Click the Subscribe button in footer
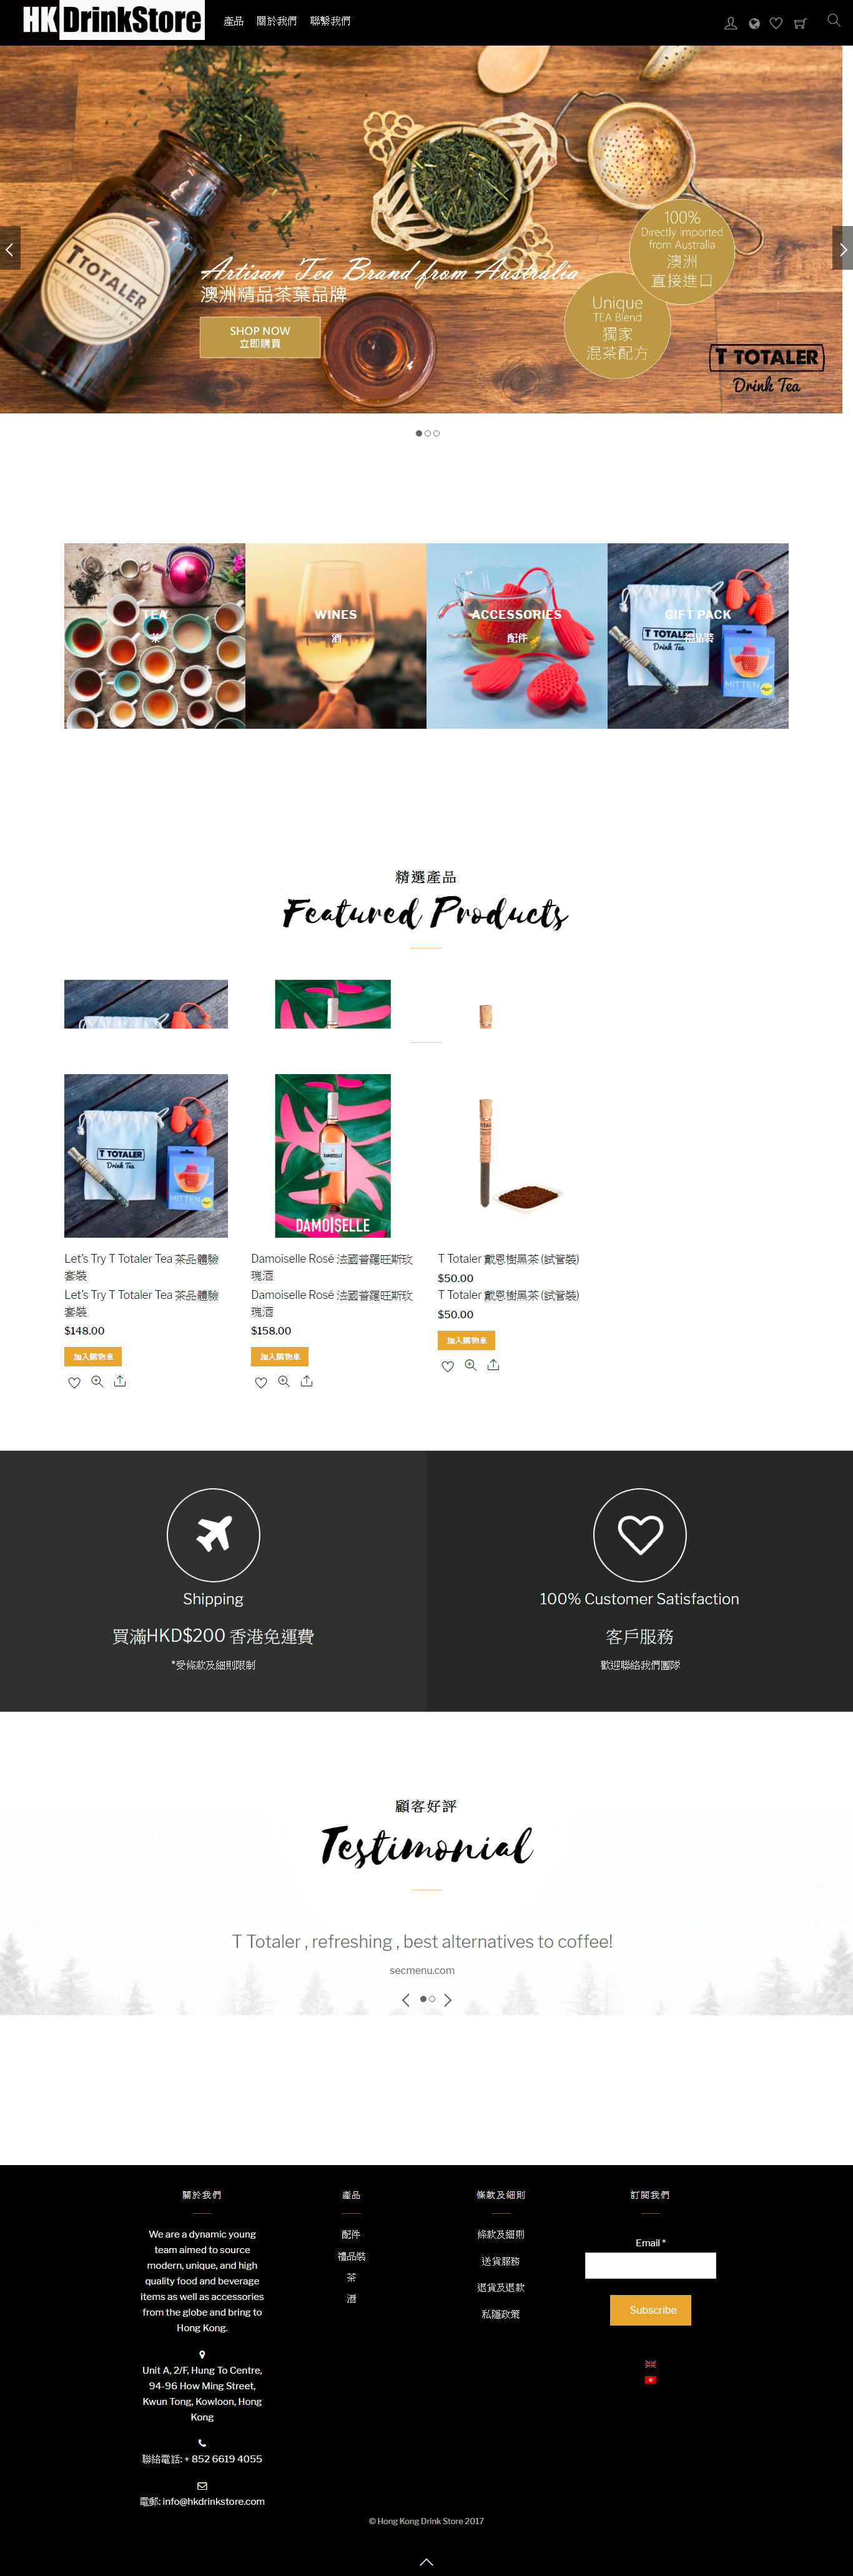853x2576 pixels. (651, 2310)
